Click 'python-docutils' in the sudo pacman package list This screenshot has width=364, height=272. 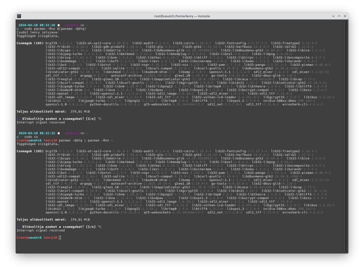[104, 104]
